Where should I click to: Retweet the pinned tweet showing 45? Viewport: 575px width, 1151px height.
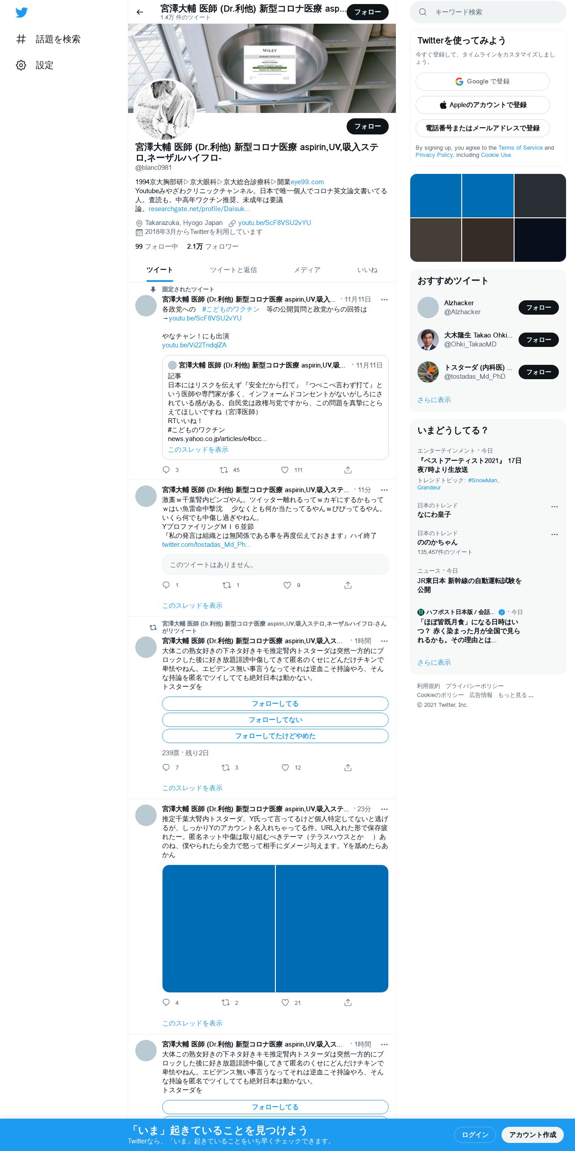pyautogui.click(x=224, y=470)
